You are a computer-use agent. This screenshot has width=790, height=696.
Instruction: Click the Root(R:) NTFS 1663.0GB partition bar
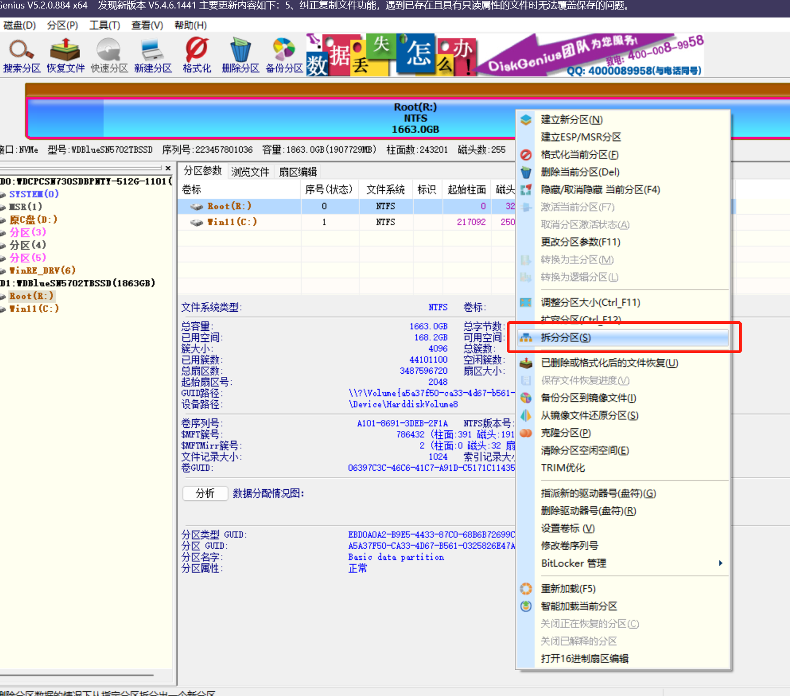[415, 118]
